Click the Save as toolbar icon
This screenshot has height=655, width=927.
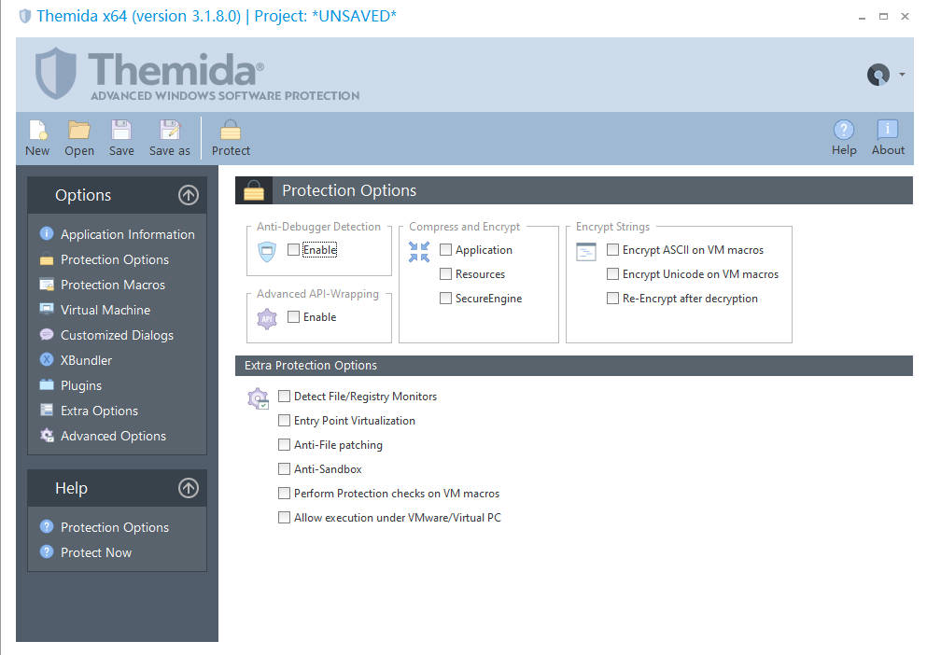click(170, 130)
